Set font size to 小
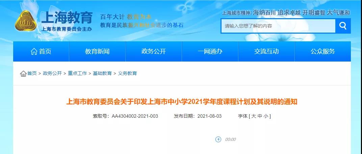 pos(265,116)
